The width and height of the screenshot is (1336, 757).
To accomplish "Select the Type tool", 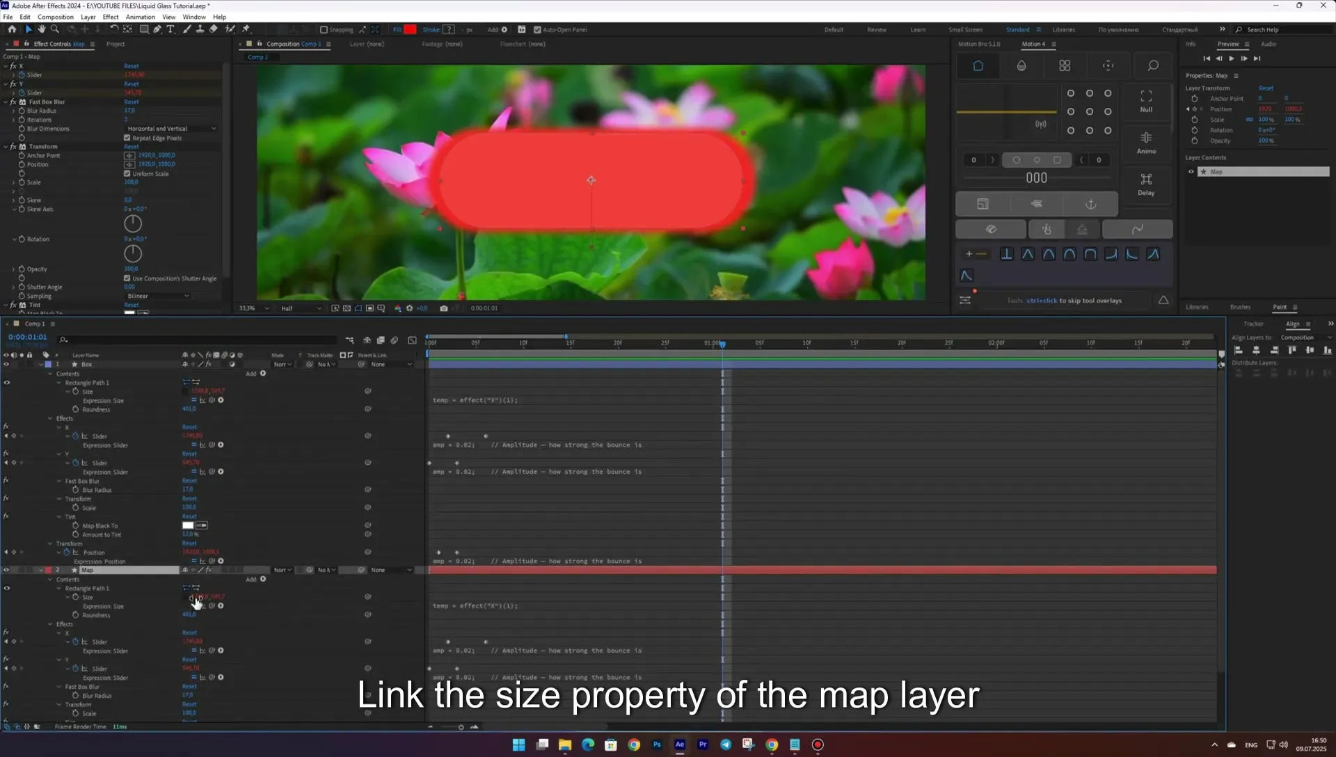I will (170, 29).
